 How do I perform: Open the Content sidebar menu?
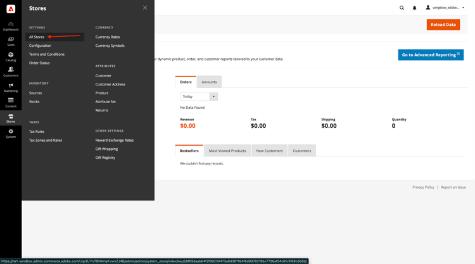(11, 103)
